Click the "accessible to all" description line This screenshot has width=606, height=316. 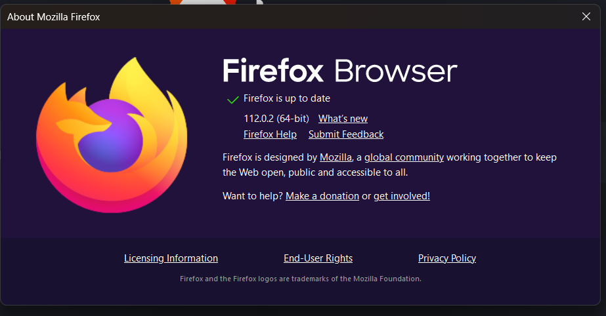[315, 173]
